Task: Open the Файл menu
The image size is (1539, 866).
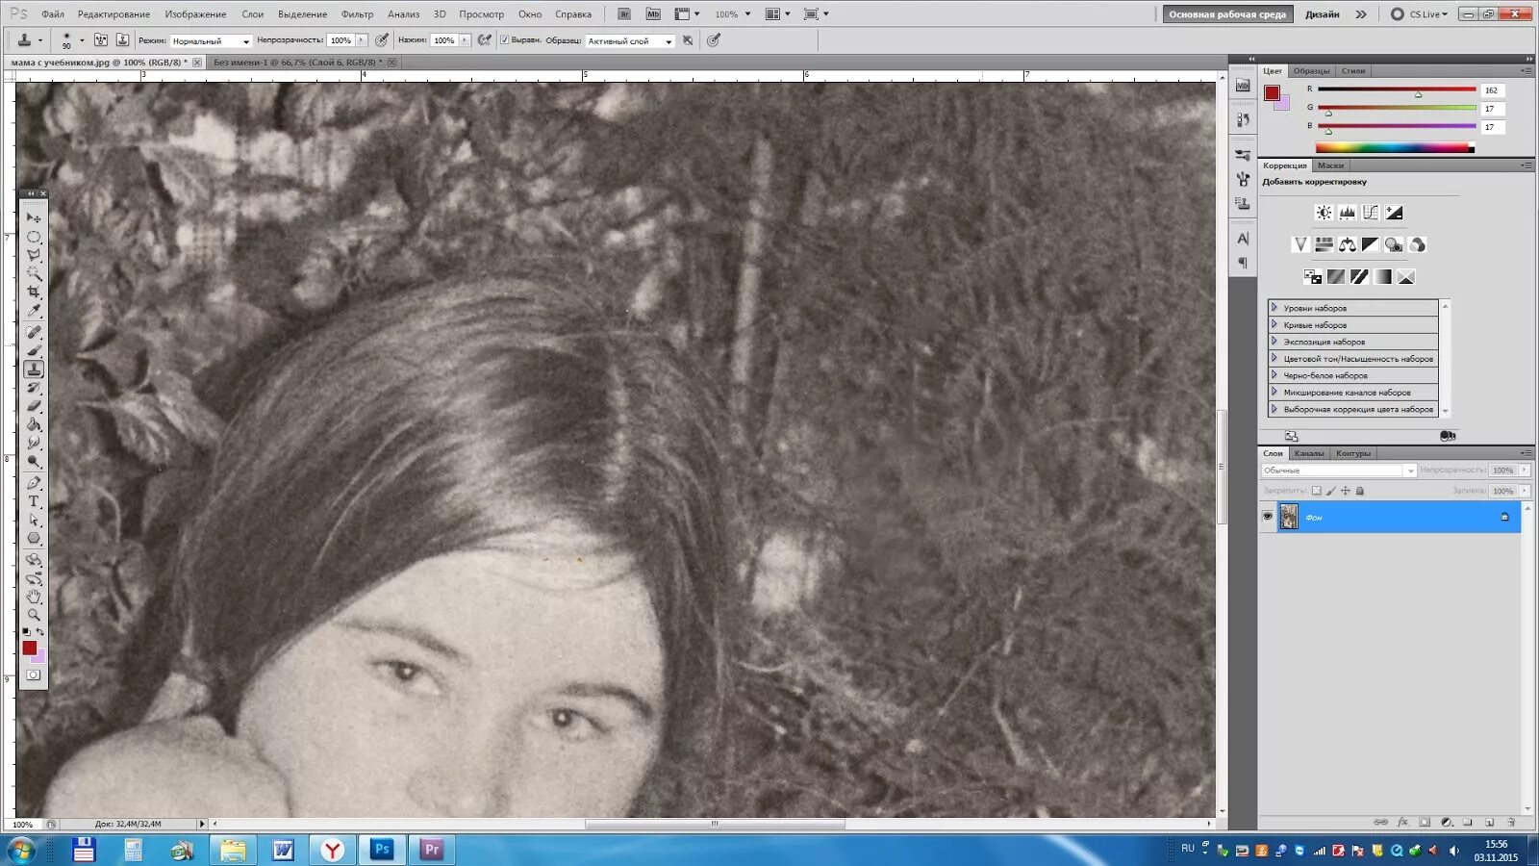Action: tap(53, 14)
